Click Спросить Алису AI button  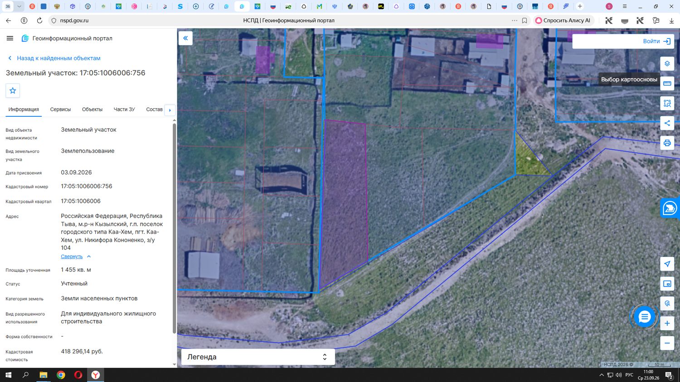click(x=563, y=20)
